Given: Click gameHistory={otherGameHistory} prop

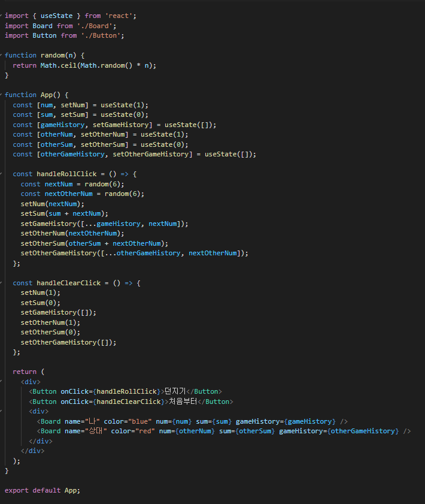Looking at the screenshot, I should pyautogui.click(x=339, y=431).
